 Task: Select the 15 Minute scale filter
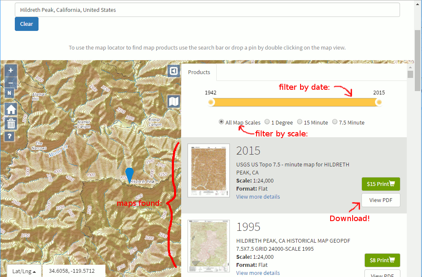tap(300, 122)
